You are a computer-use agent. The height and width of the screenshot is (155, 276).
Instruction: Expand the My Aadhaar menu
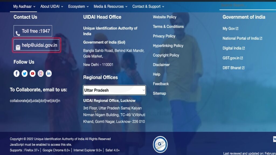[x=24, y=6]
